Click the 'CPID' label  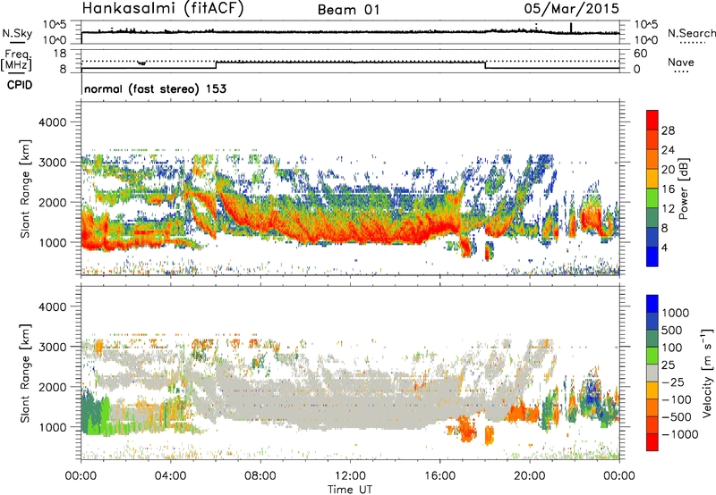coord(20,85)
